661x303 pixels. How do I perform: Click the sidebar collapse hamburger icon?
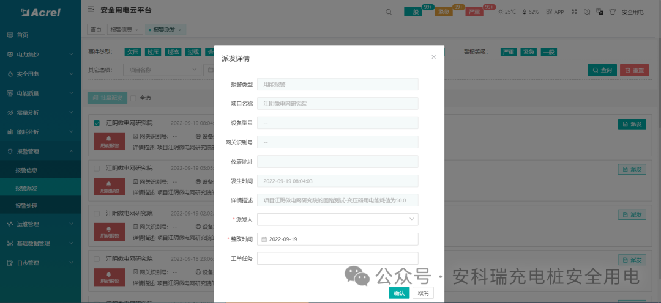pos(91,10)
